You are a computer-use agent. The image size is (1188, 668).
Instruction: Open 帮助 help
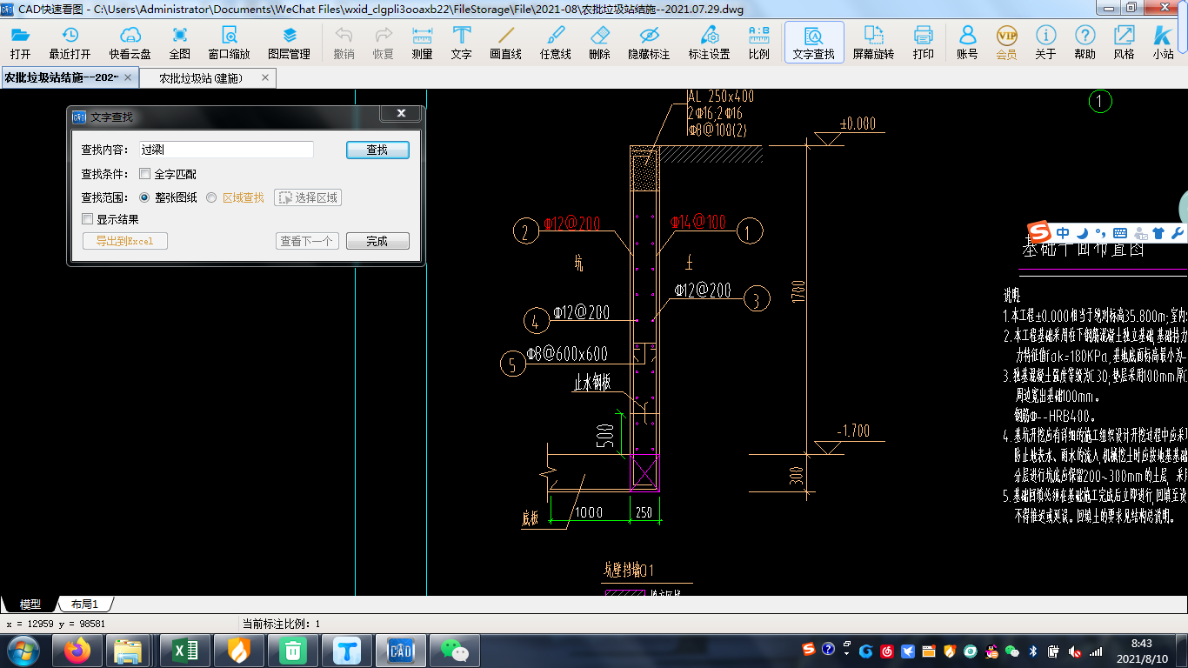coord(1085,43)
